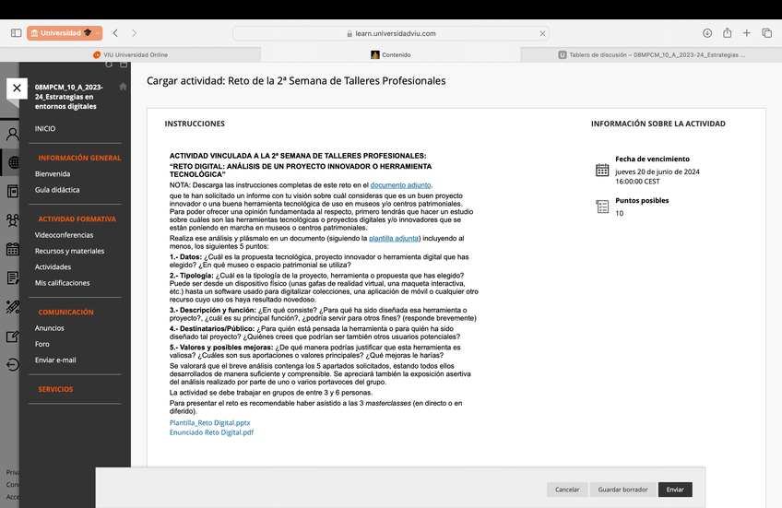The image size is (782, 508).
Task: Click the Guardar borrador button
Action: (x=622, y=490)
